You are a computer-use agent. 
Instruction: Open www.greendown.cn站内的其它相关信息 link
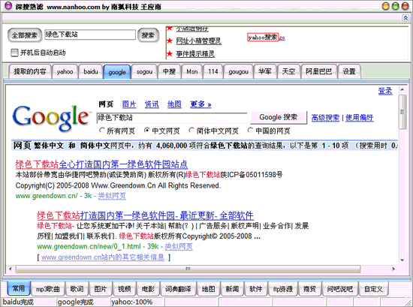click(103, 257)
